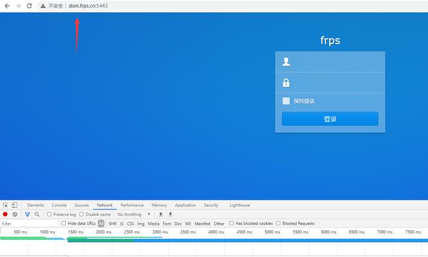Switch to the Performance tab

coord(132,205)
